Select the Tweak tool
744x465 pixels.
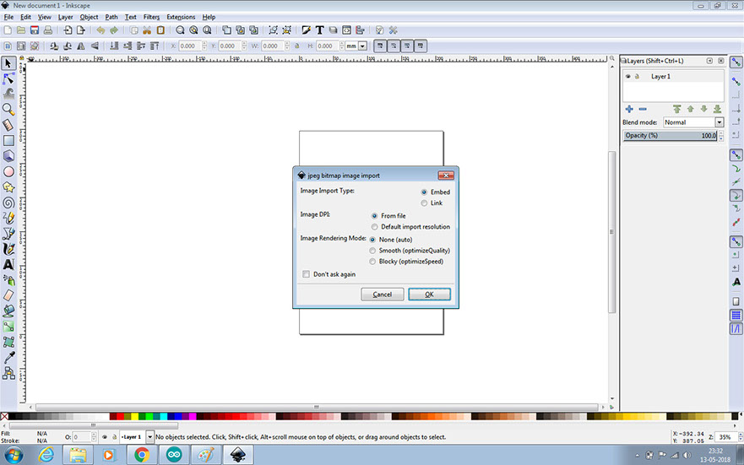pyautogui.click(x=8, y=94)
